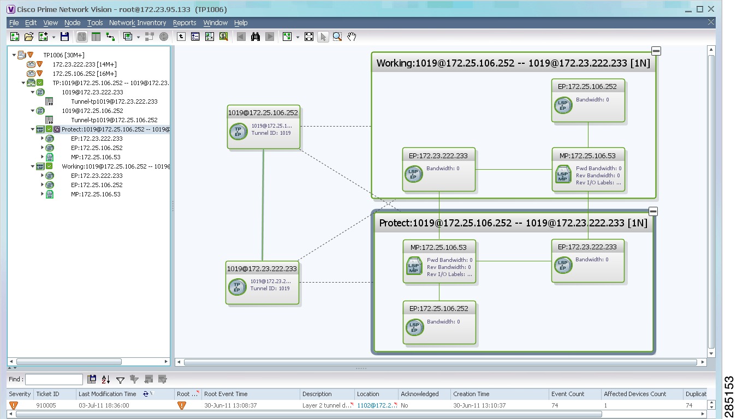
Task: Activate the Selection arrow tool
Action: 323,37
